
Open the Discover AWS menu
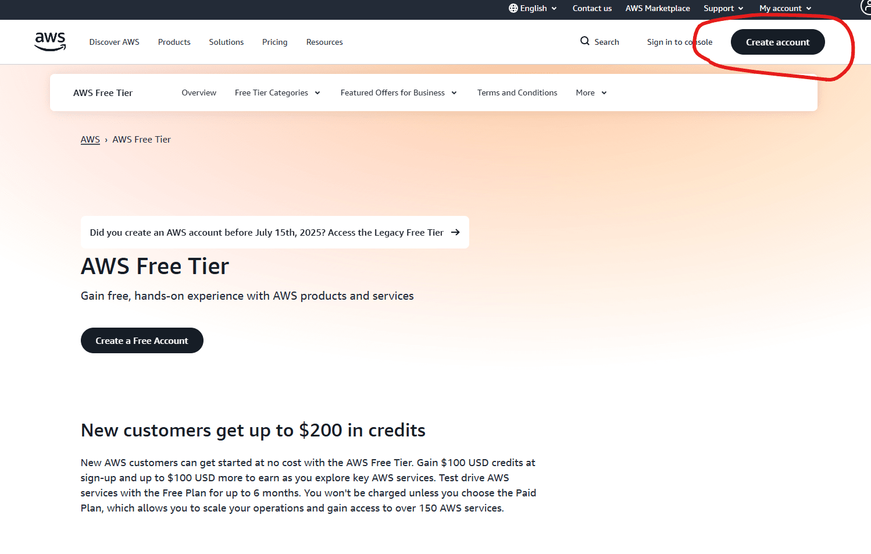pos(114,42)
